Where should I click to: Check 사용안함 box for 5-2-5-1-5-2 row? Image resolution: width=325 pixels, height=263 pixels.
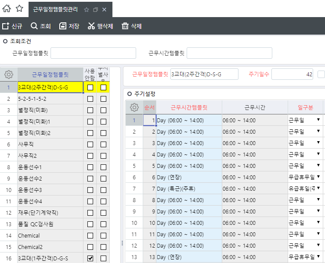[90, 99]
